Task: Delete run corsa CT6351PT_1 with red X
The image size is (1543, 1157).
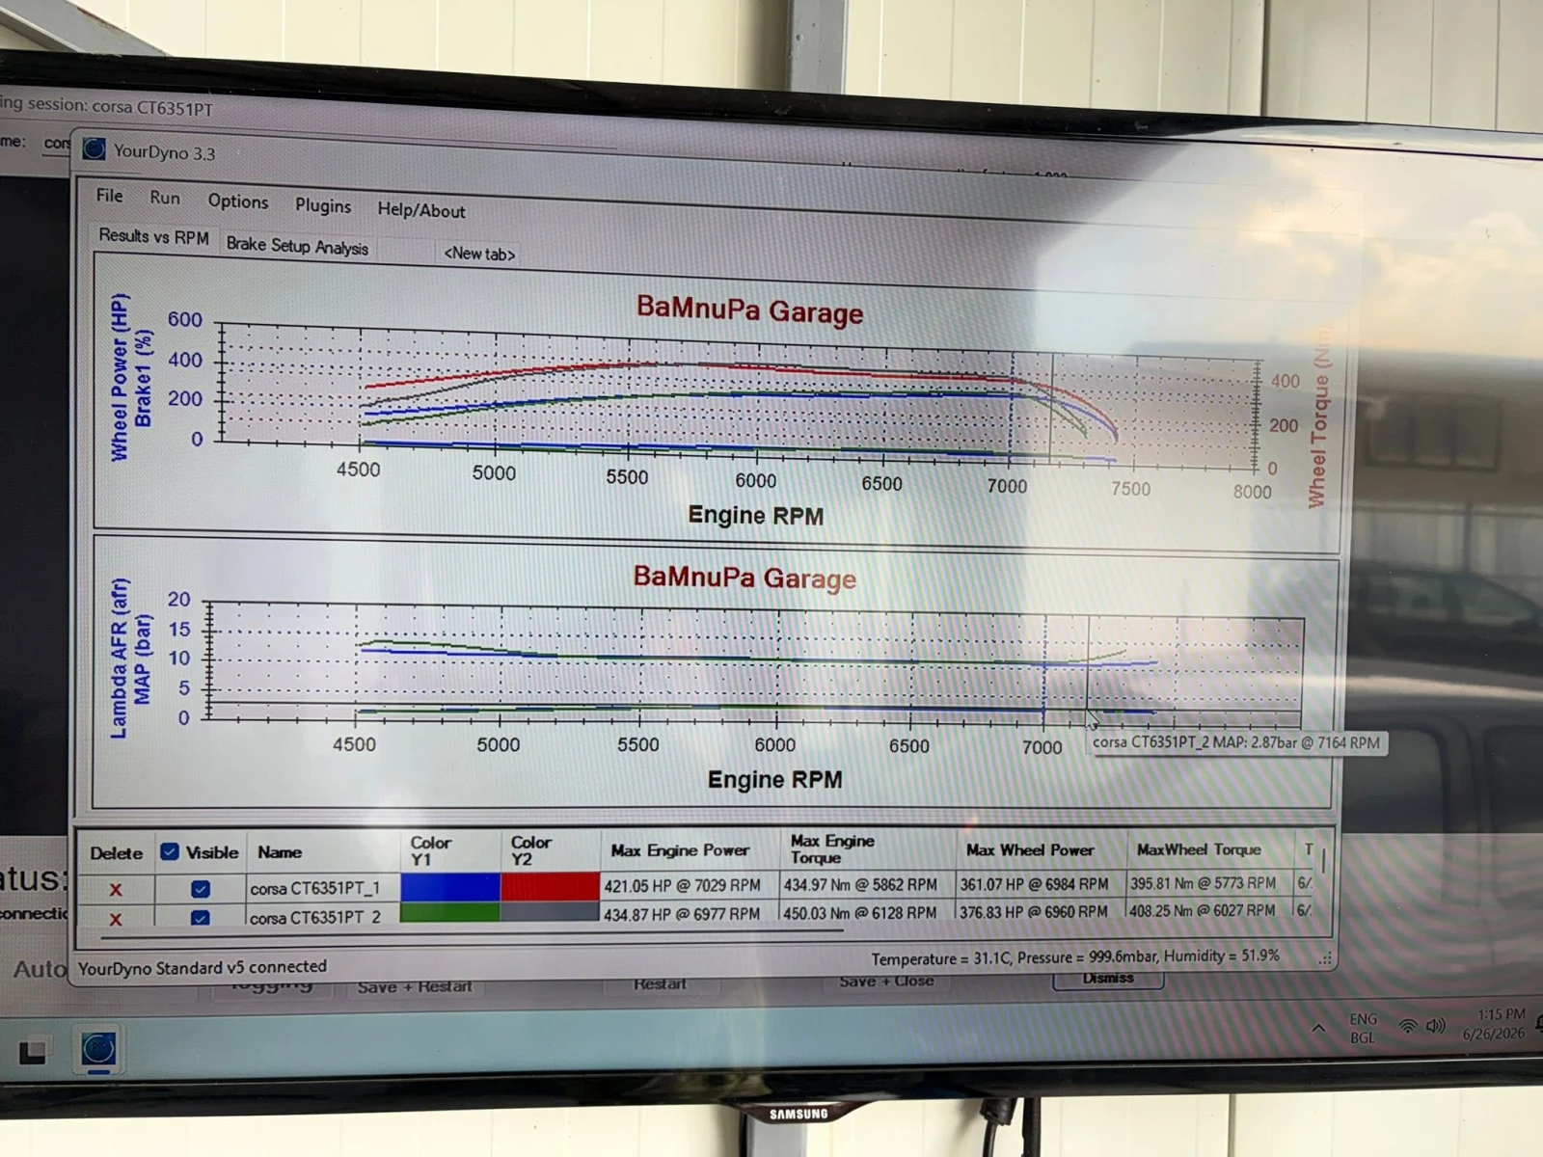Action: click(116, 890)
